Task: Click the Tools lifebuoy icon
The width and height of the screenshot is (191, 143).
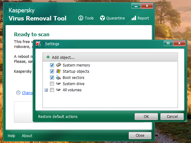Action: click(81, 18)
